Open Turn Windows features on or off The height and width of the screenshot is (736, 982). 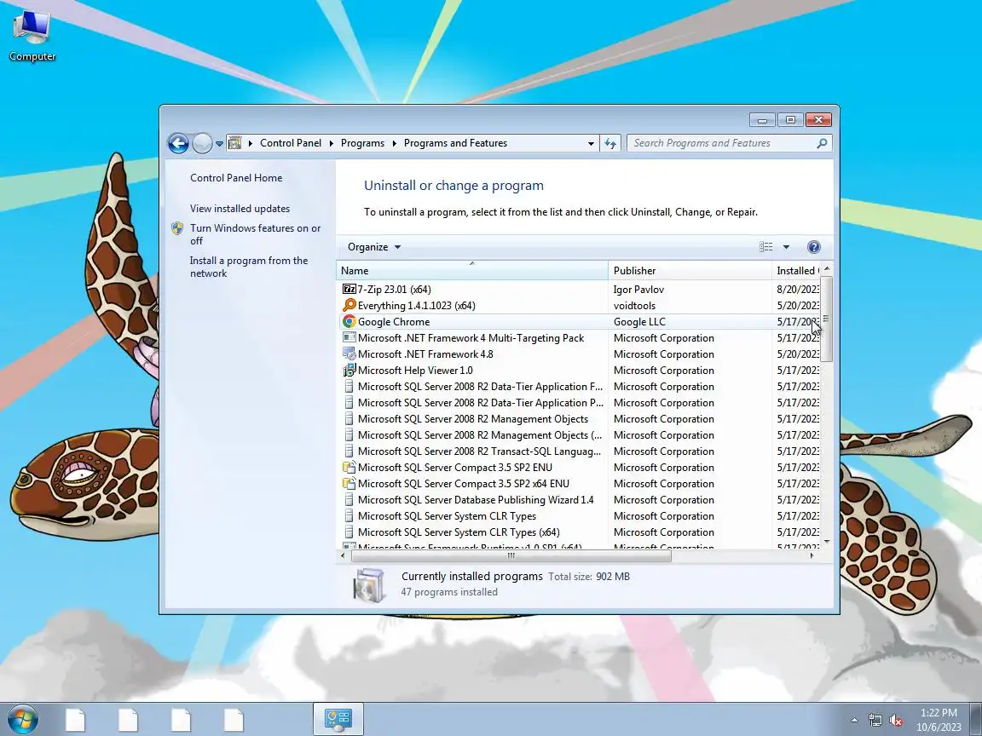[255, 234]
